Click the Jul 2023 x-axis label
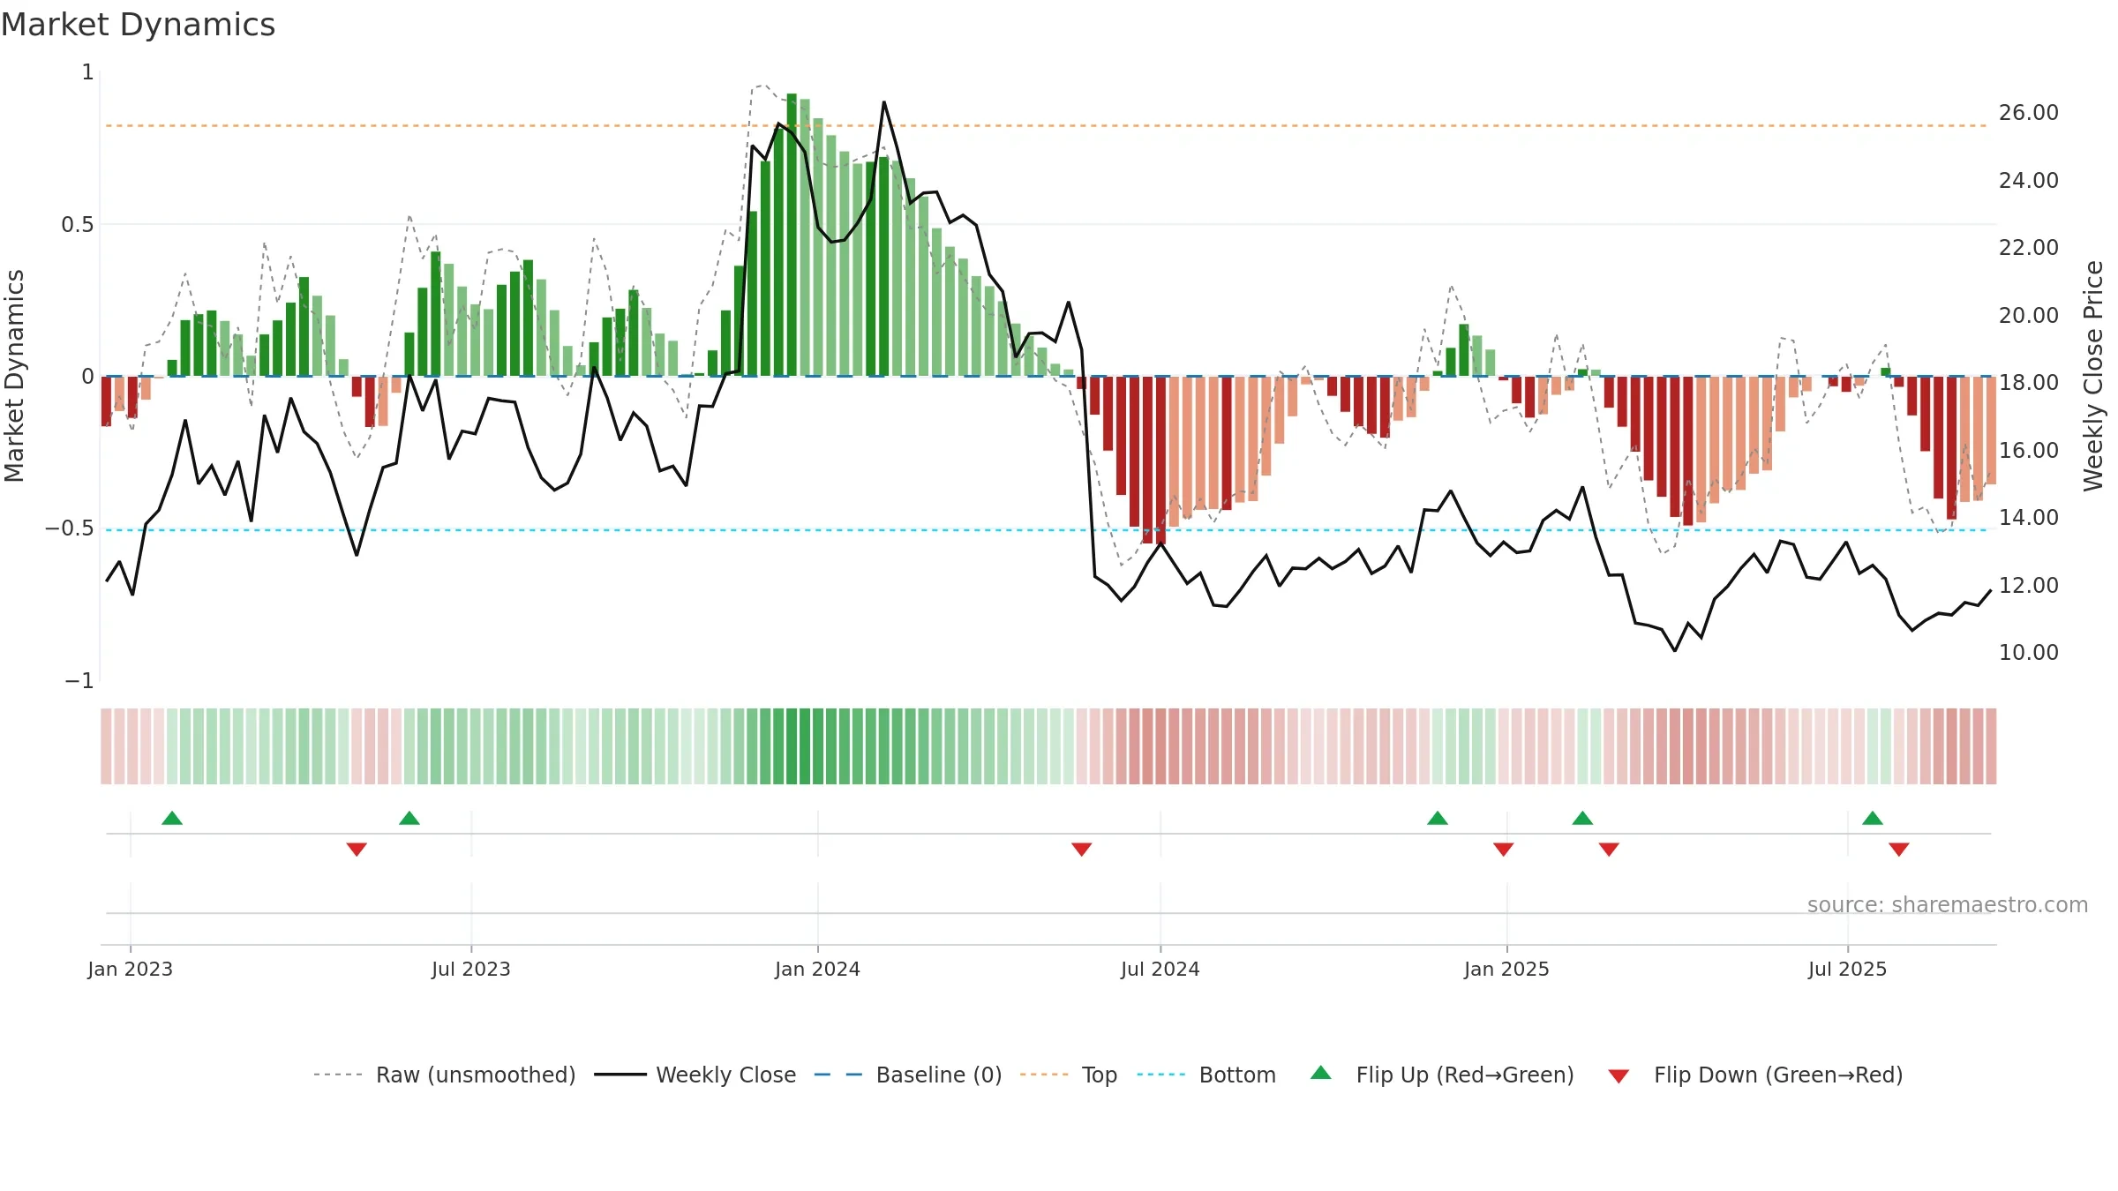Image resolution: width=2118 pixels, height=1191 pixels. [471, 969]
